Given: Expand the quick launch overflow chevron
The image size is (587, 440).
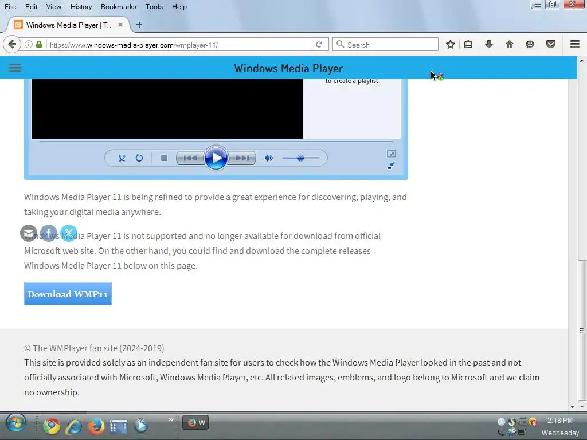Looking at the screenshot, I should [171, 420].
